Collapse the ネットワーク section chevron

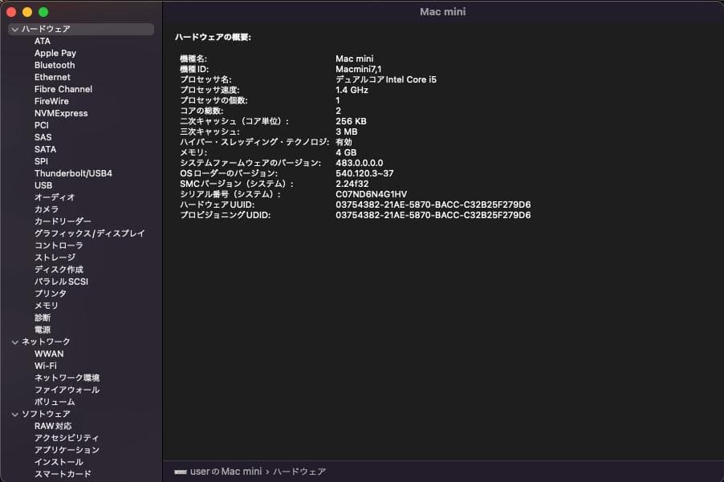(x=14, y=342)
